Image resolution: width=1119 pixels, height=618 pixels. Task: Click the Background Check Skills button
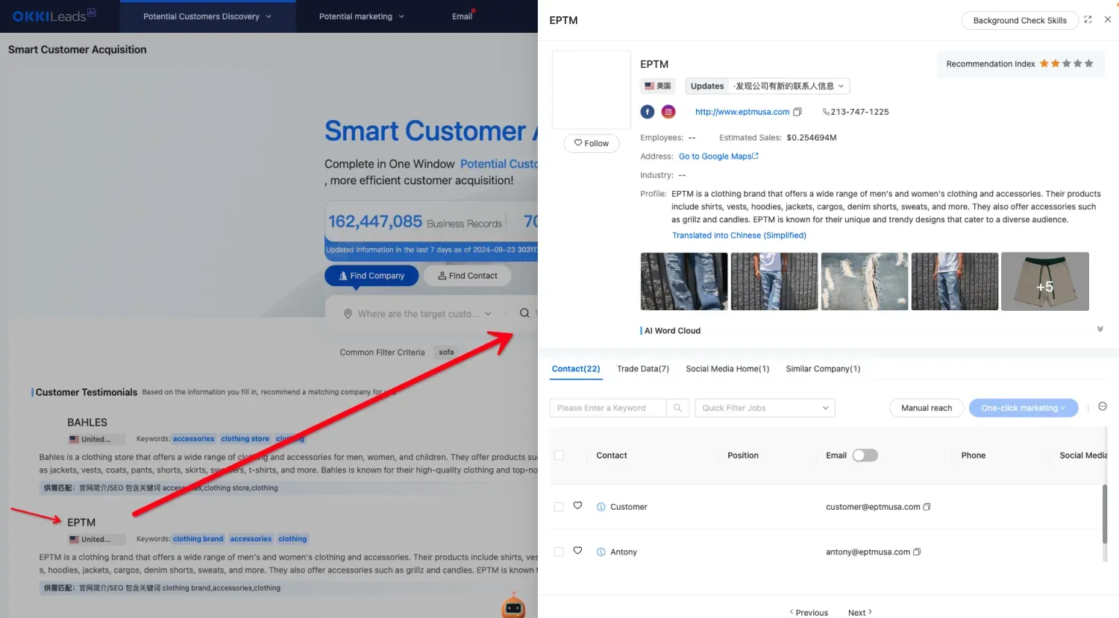pyautogui.click(x=1020, y=20)
